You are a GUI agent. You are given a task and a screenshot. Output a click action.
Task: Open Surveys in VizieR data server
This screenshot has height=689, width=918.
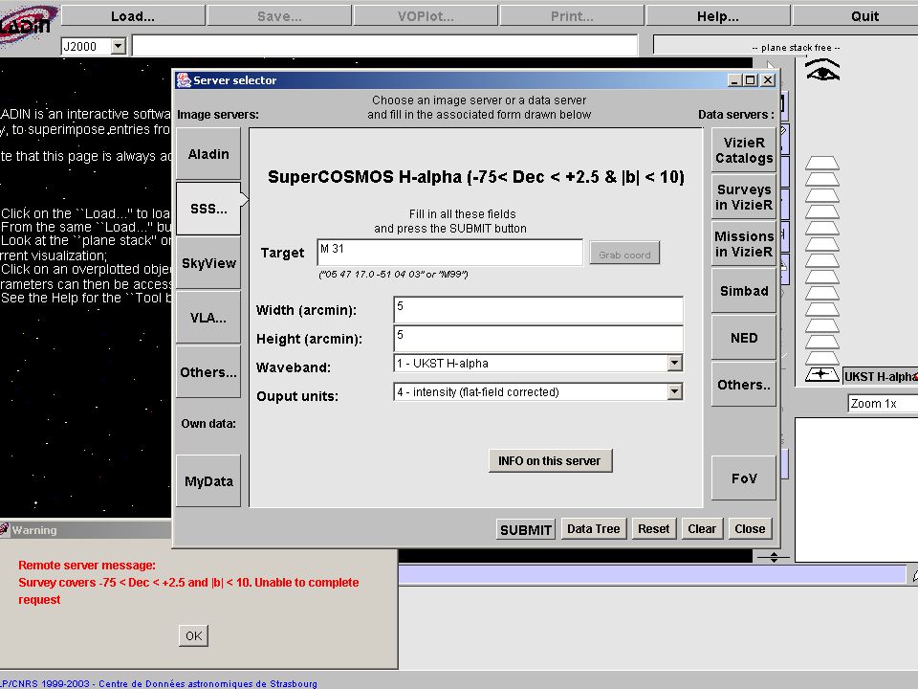coord(744,197)
